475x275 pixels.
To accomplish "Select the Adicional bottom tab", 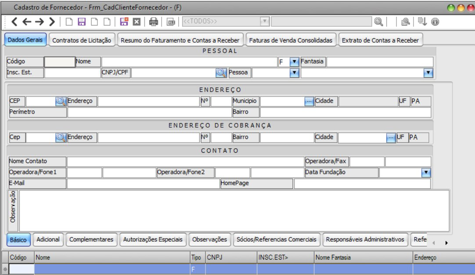I will (x=48, y=239).
